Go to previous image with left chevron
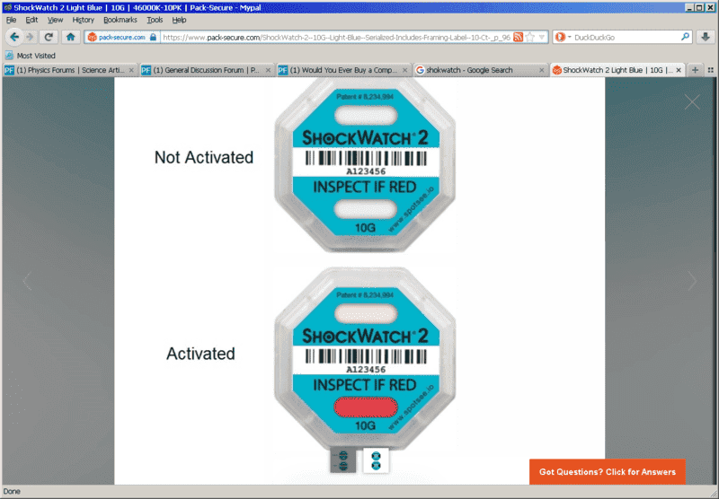The height and width of the screenshot is (499, 719). click(x=28, y=281)
